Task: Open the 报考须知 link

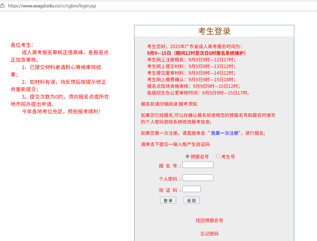Action: pos(188,104)
